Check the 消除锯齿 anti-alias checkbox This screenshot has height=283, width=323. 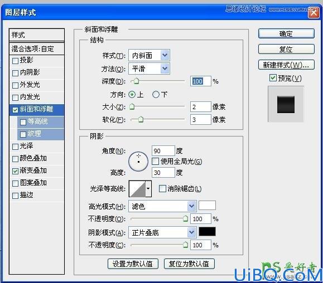[162, 189]
